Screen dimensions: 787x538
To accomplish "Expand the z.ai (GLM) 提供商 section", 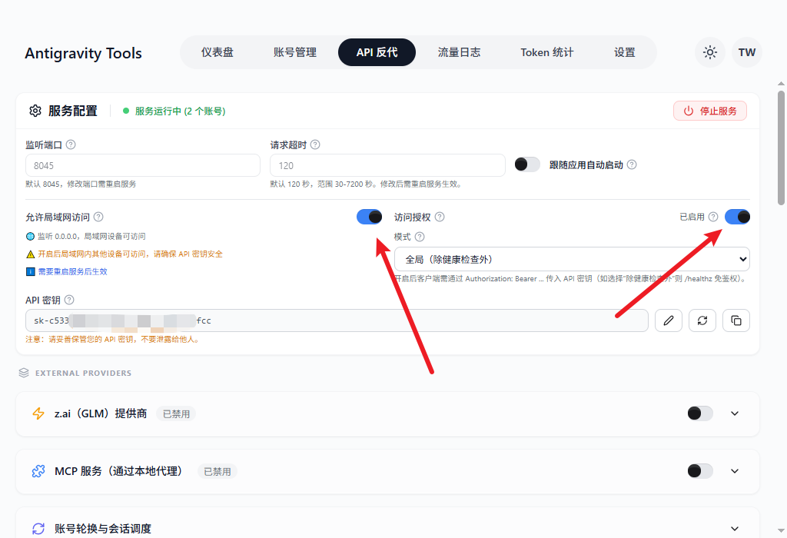I will click(735, 413).
